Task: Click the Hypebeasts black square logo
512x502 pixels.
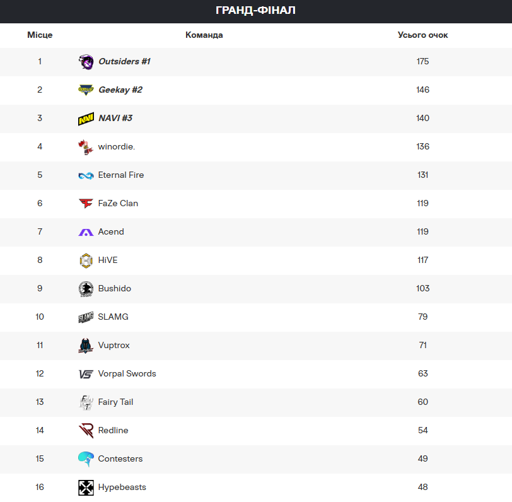Action: tap(86, 487)
